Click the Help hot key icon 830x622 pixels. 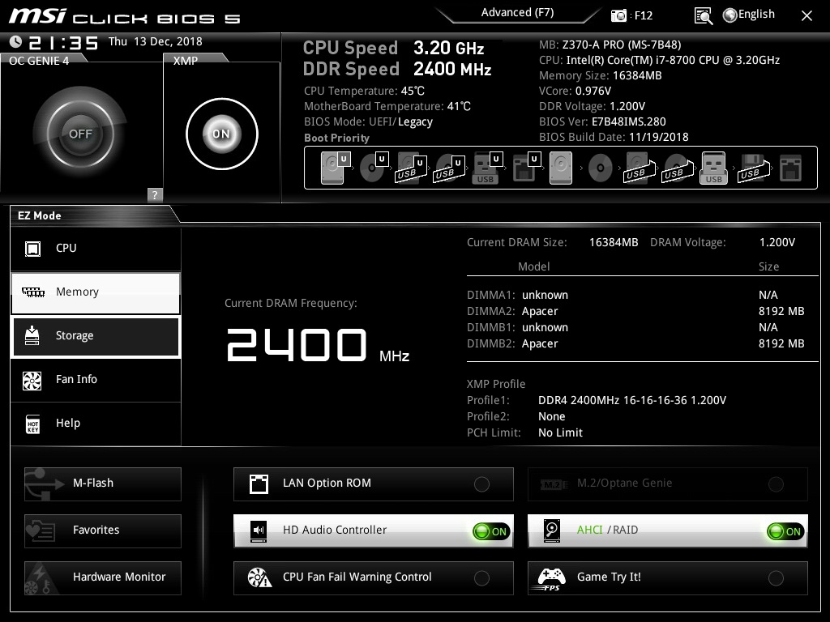(32, 424)
